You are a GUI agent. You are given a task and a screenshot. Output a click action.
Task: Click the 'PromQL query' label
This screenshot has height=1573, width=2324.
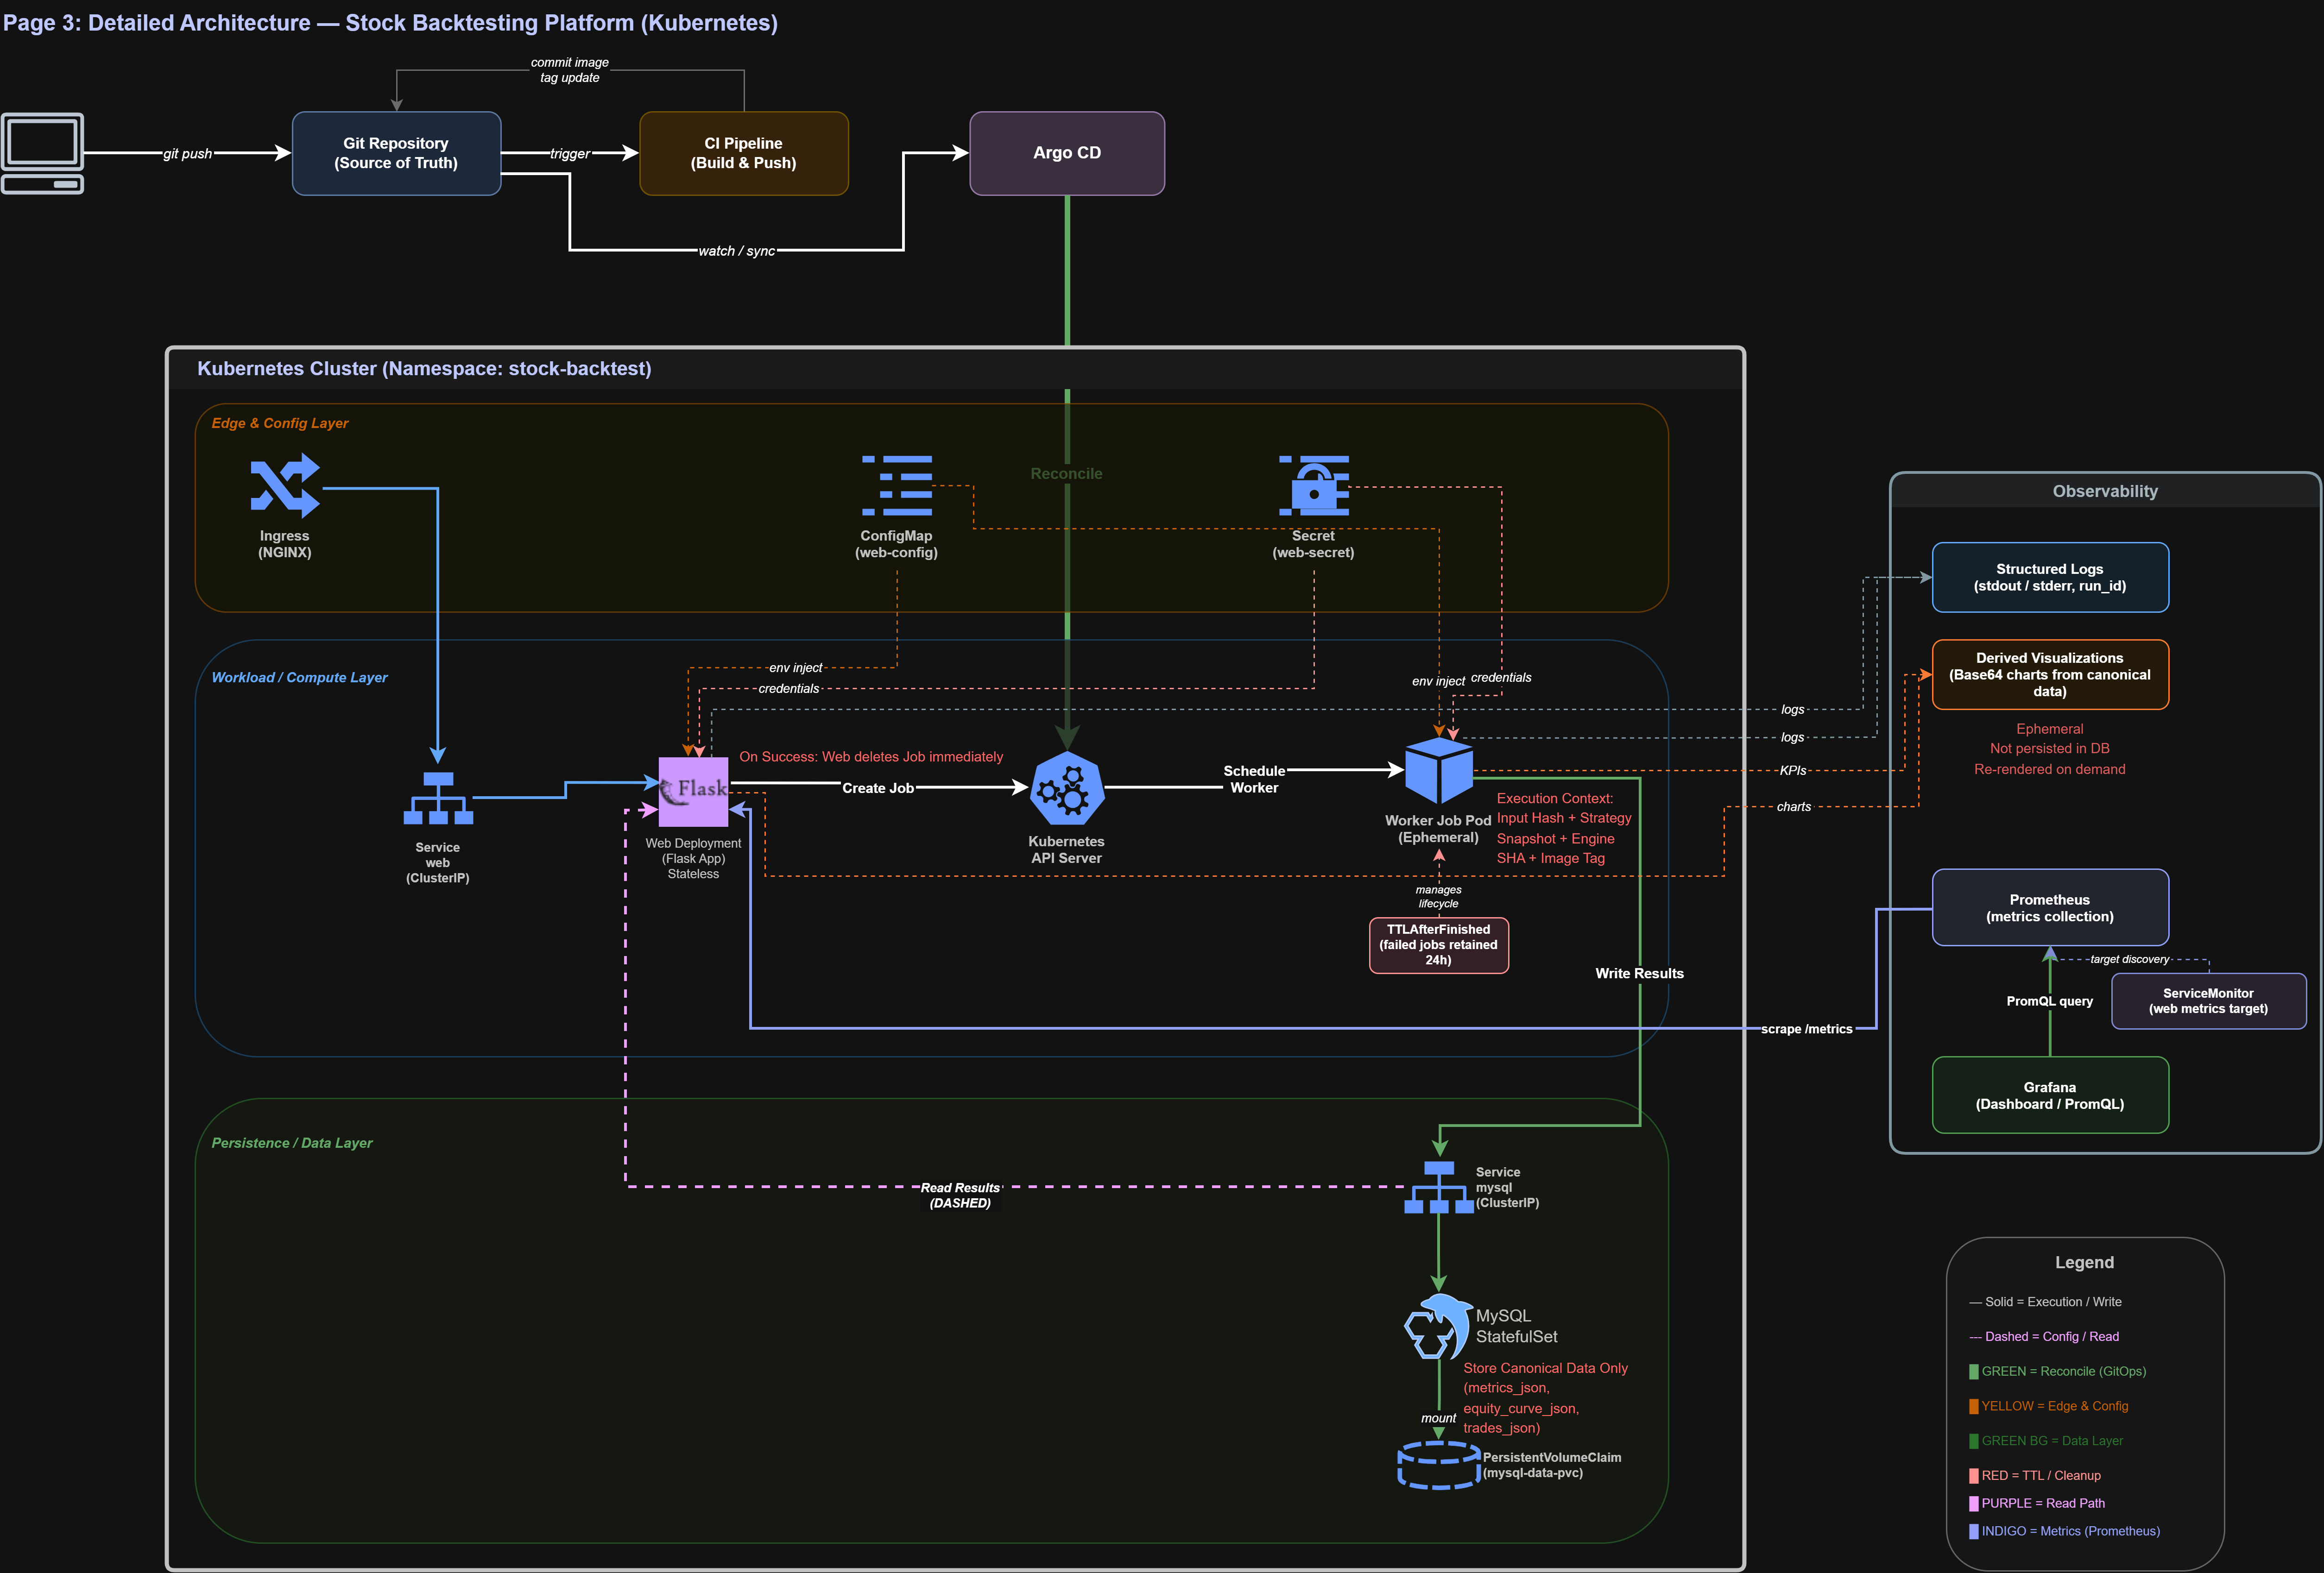2050,1001
